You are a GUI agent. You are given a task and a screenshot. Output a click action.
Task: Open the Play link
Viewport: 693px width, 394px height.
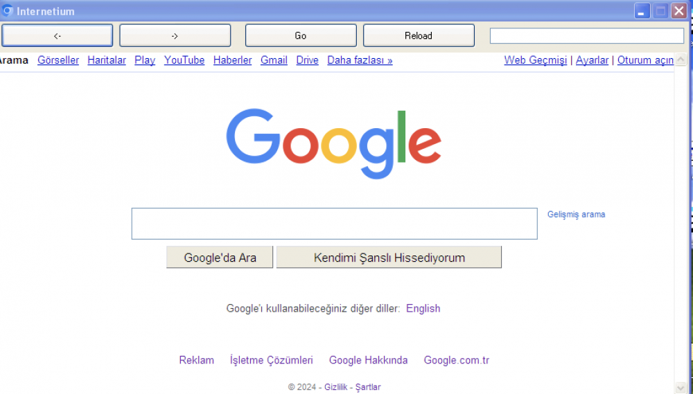pyautogui.click(x=145, y=60)
